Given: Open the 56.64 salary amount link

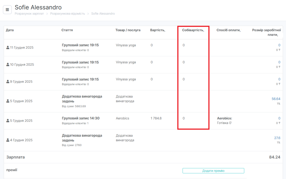Looking at the screenshot, I should click(276, 99).
